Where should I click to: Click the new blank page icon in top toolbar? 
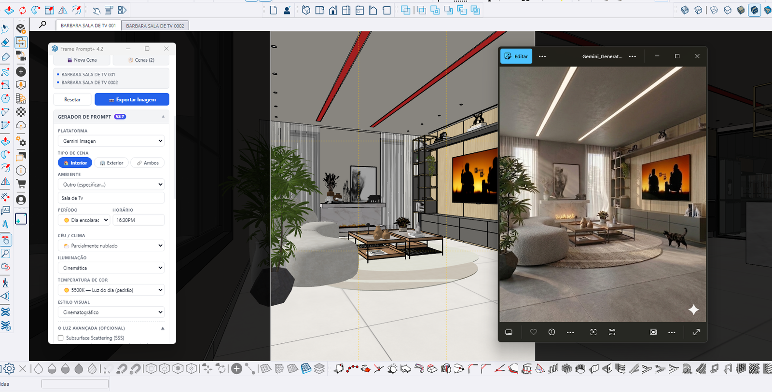point(274,10)
